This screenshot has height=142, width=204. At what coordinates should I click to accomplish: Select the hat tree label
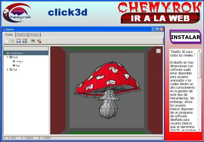pyautogui.click(x=15, y=70)
